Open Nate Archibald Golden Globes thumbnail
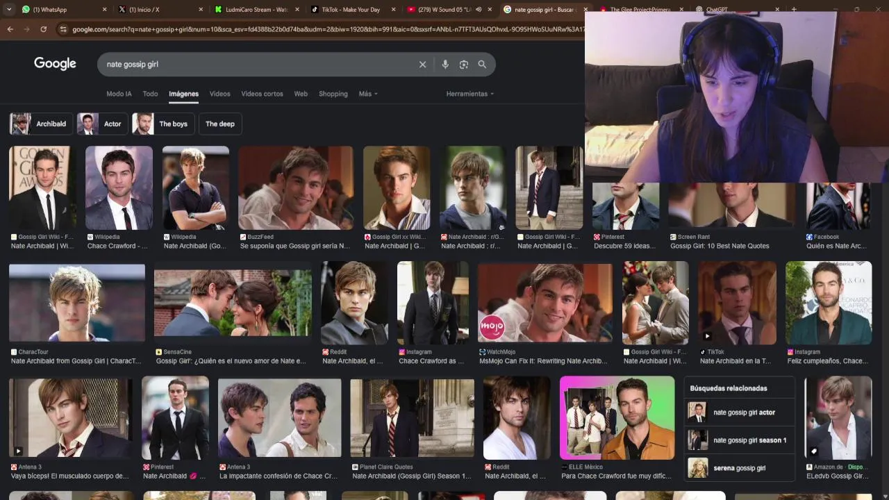Image resolution: width=889 pixels, height=500 pixels. tap(42, 187)
